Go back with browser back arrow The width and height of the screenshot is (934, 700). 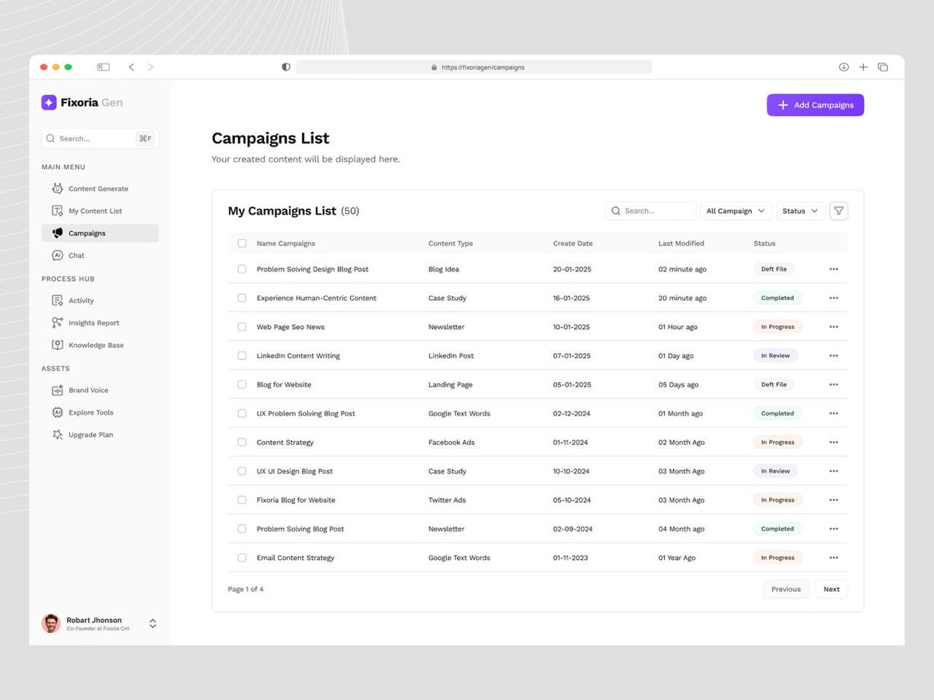pyautogui.click(x=132, y=68)
